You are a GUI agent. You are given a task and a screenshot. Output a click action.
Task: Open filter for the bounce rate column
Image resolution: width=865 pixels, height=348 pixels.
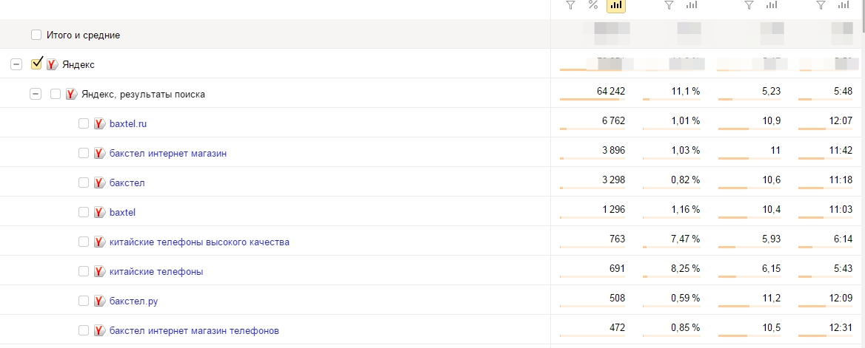(669, 6)
